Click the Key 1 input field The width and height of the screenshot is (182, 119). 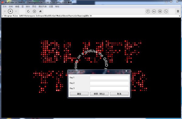tap(109, 77)
